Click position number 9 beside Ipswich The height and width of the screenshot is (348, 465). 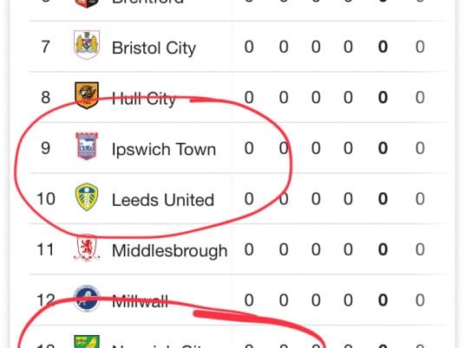tap(45, 148)
